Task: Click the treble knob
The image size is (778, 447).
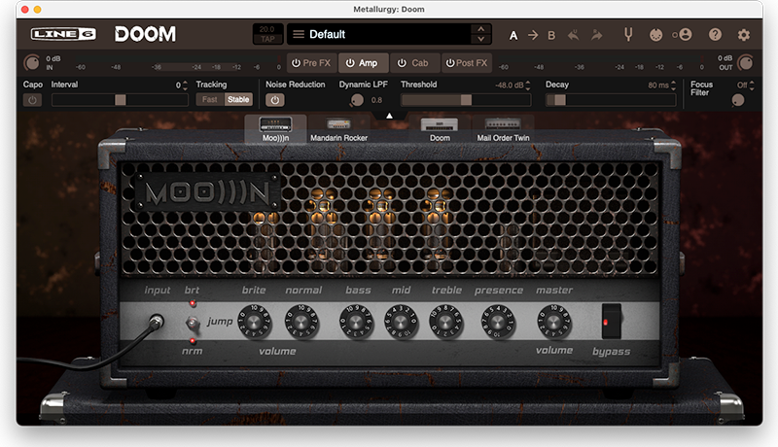Action: coord(445,322)
